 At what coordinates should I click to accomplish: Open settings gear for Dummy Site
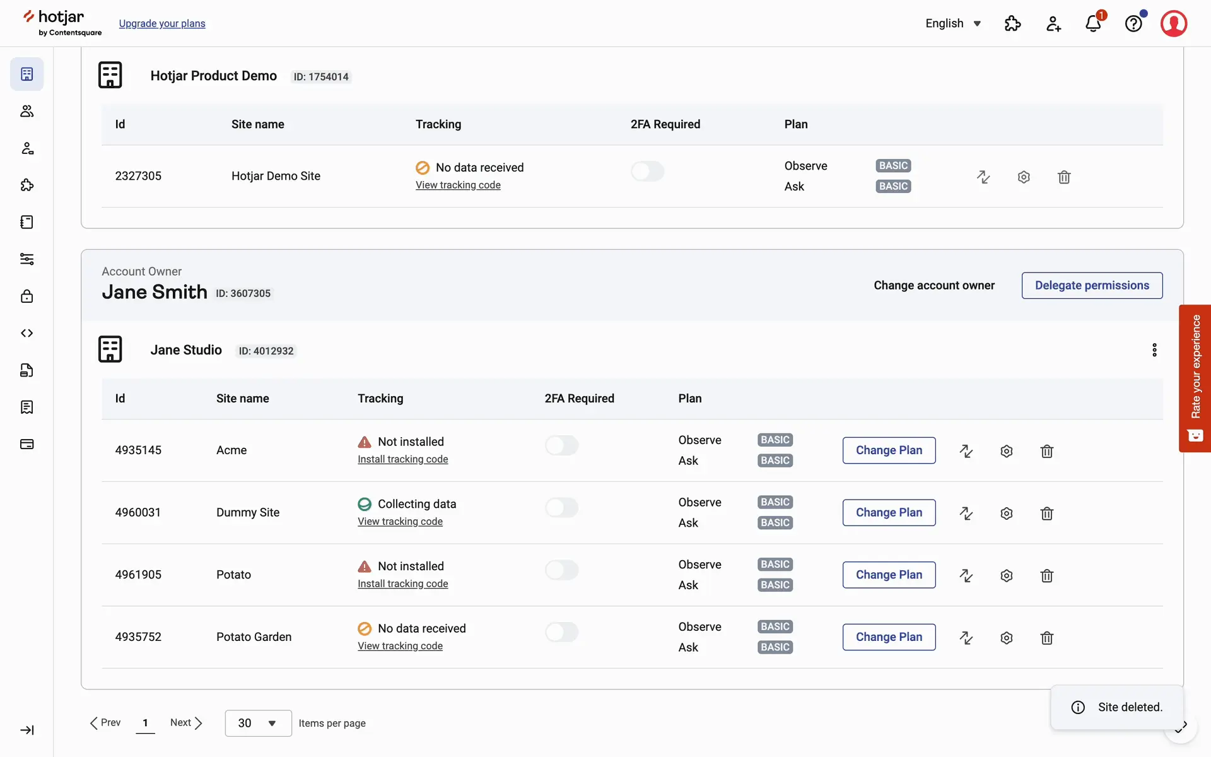(x=1006, y=513)
